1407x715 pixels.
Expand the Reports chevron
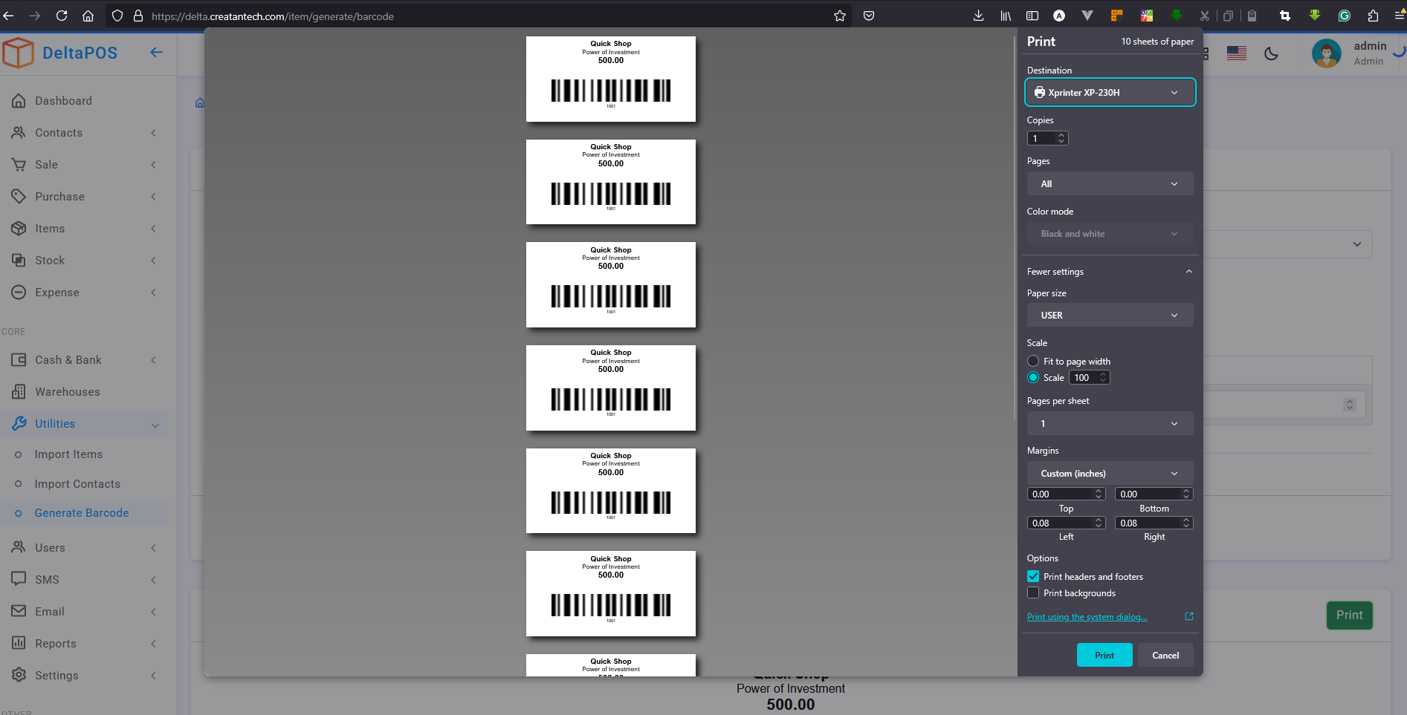(x=154, y=644)
